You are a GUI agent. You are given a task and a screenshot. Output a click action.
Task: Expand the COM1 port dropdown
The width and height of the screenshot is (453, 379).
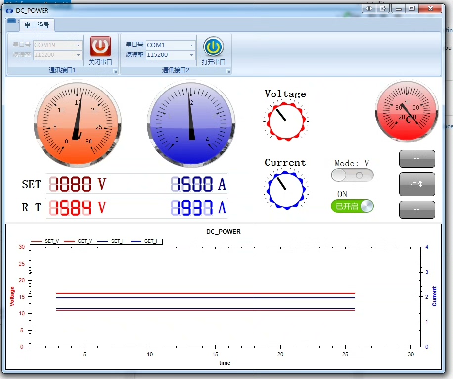point(191,45)
